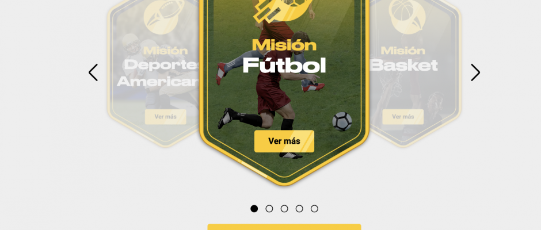
Task: Click Ver más on Misión Basket card
Action: (x=403, y=117)
